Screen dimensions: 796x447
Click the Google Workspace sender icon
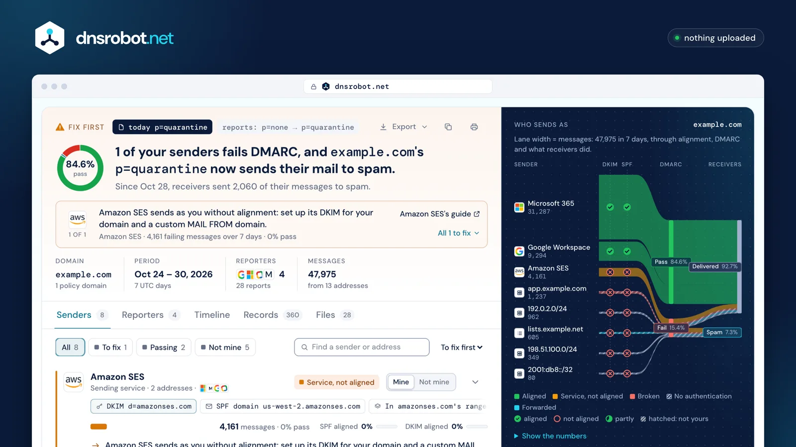pyautogui.click(x=519, y=251)
